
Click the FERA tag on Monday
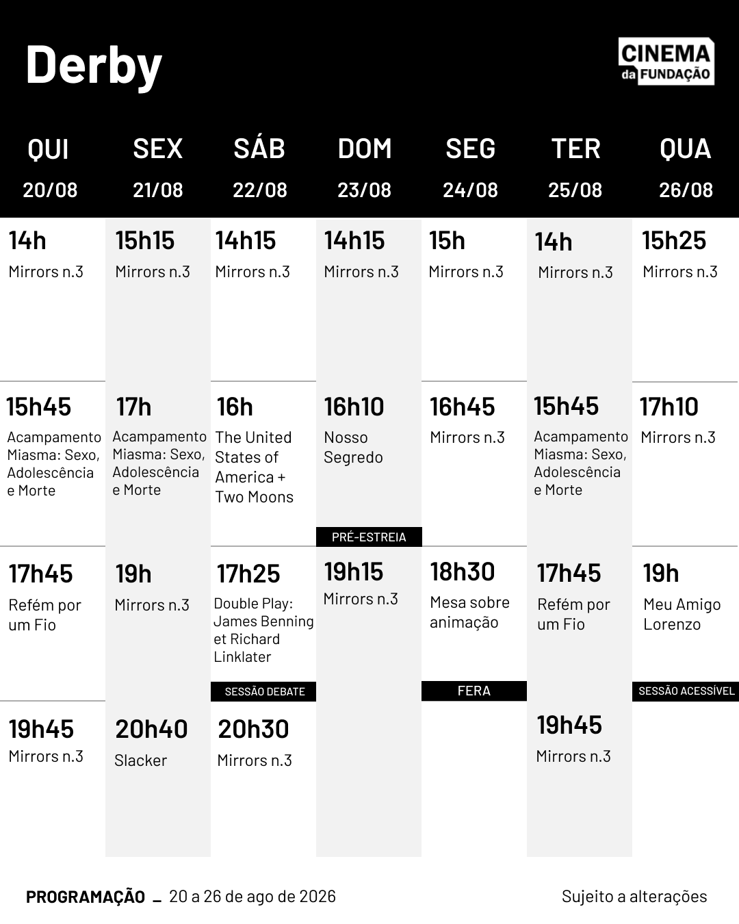click(x=474, y=691)
